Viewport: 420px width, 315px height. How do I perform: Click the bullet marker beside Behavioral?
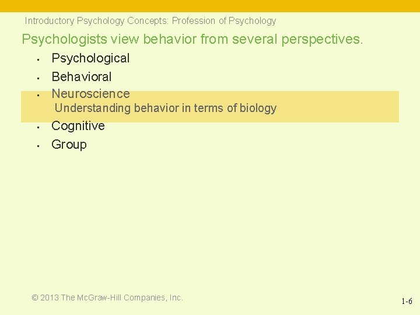point(36,77)
